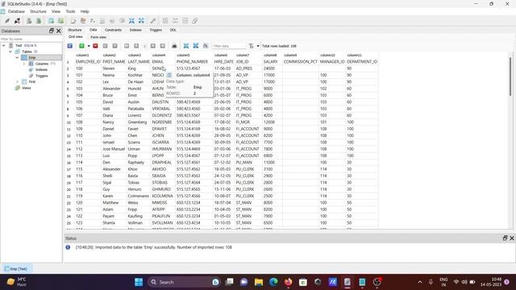Click the Connect to database toolbar icon

point(7,21)
